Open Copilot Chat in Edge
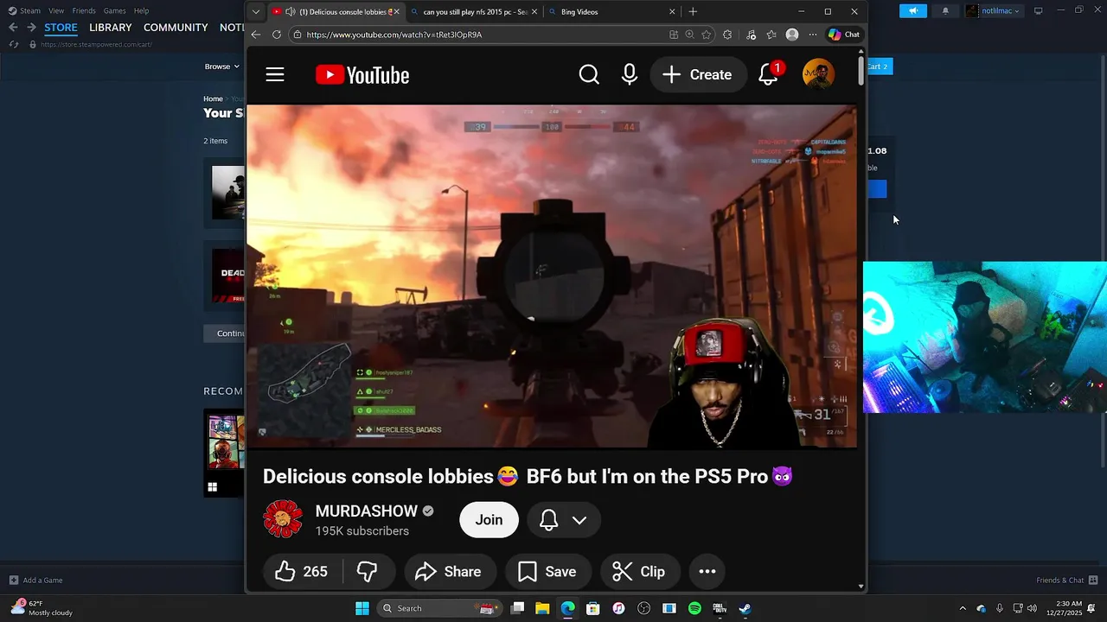 click(844, 35)
